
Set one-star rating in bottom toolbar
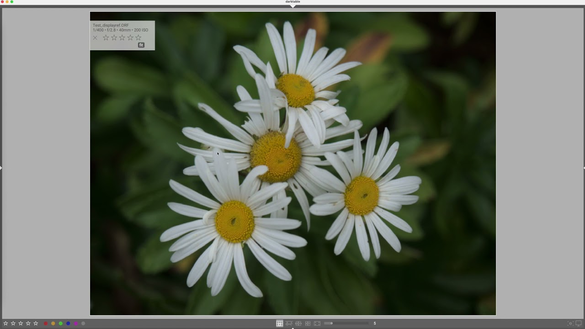coord(5,324)
